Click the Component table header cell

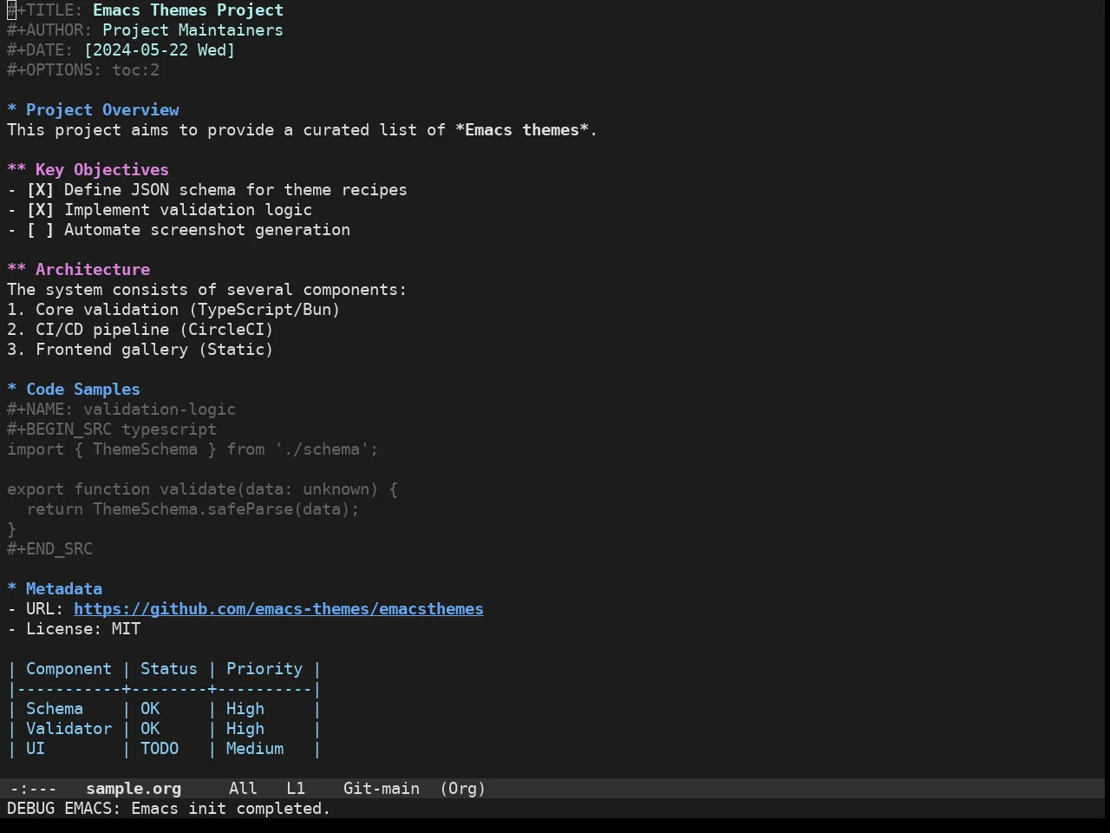click(x=69, y=669)
